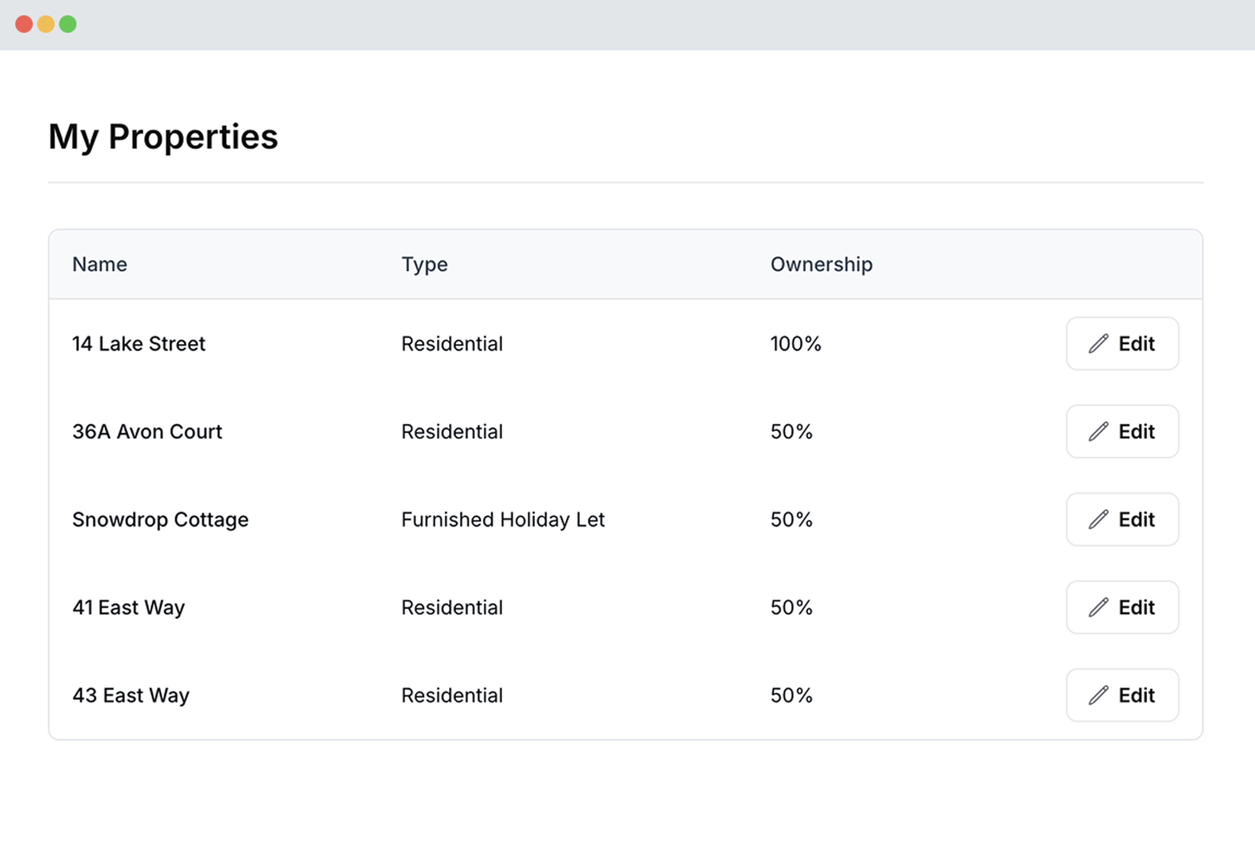Select the 43 East Way property name
Image resolution: width=1255 pixels, height=844 pixels.
(131, 695)
